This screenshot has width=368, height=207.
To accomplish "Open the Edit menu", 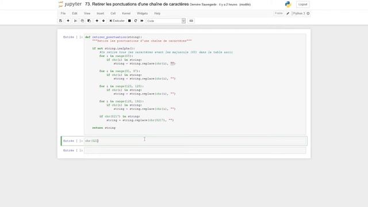I will (75, 13).
